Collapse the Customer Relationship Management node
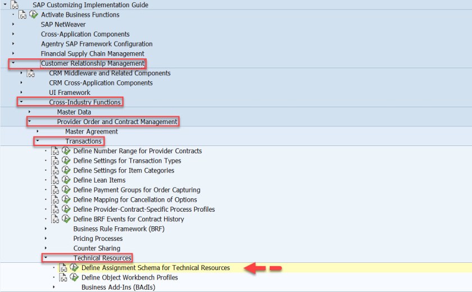472x292 pixels. coord(13,62)
